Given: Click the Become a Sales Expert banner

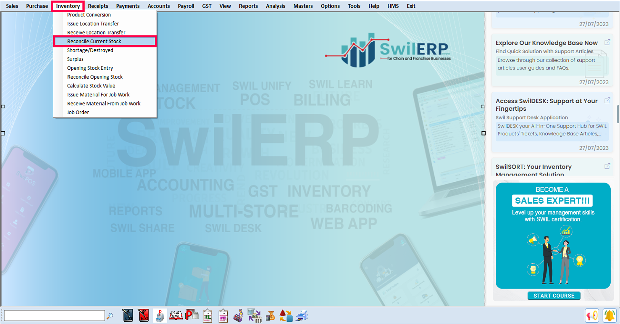Looking at the screenshot, I should [x=553, y=236].
